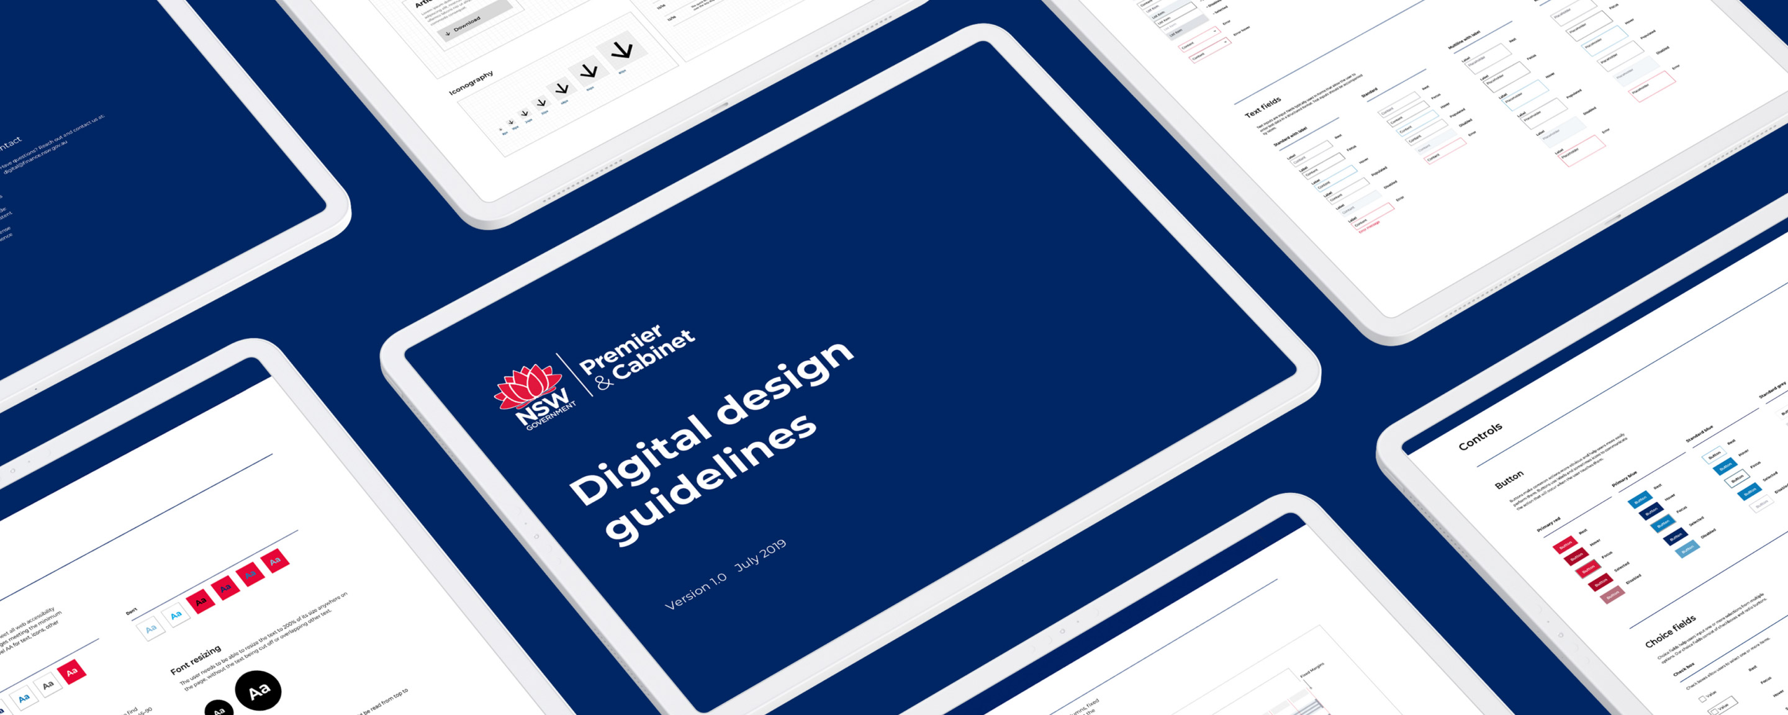
Task: Click the Primary blue Focus button
Action: [1664, 523]
